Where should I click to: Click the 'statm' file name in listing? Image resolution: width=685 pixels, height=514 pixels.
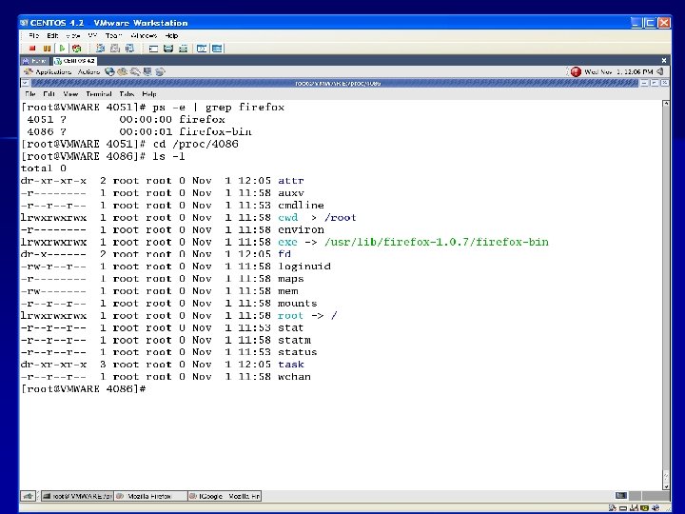(294, 340)
